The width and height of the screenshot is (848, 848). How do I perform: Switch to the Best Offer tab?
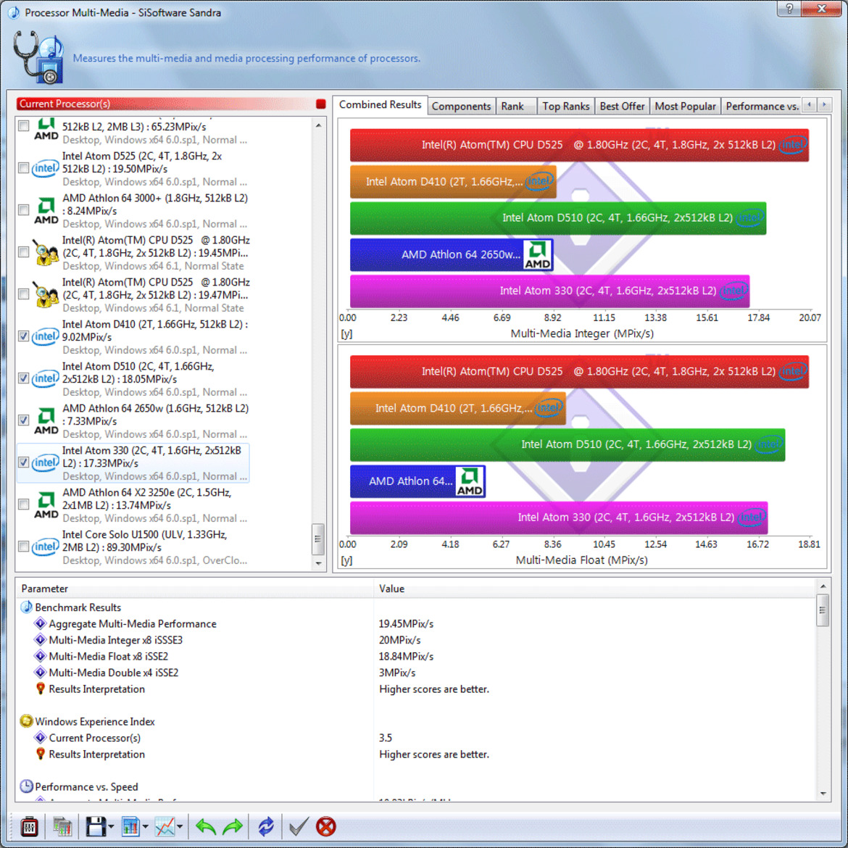click(x=622, y=106)
